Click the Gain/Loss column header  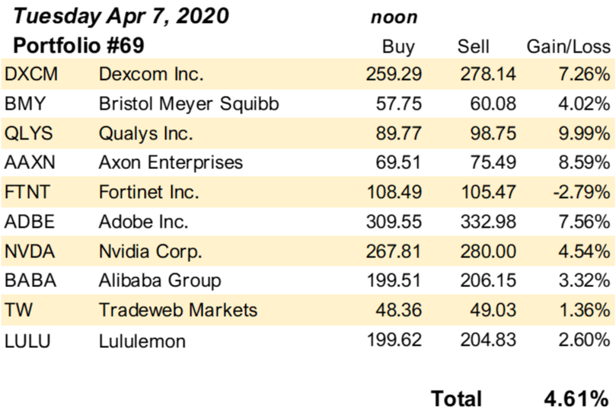(569, 46)
